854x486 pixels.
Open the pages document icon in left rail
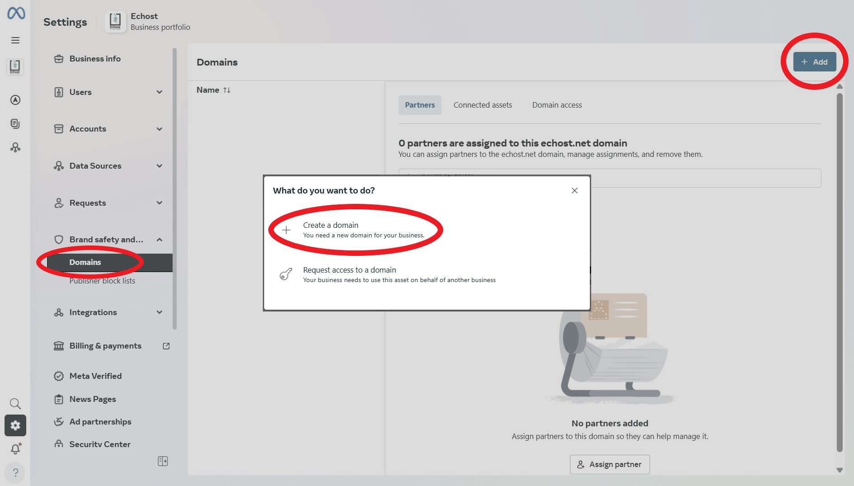point(15,123)
